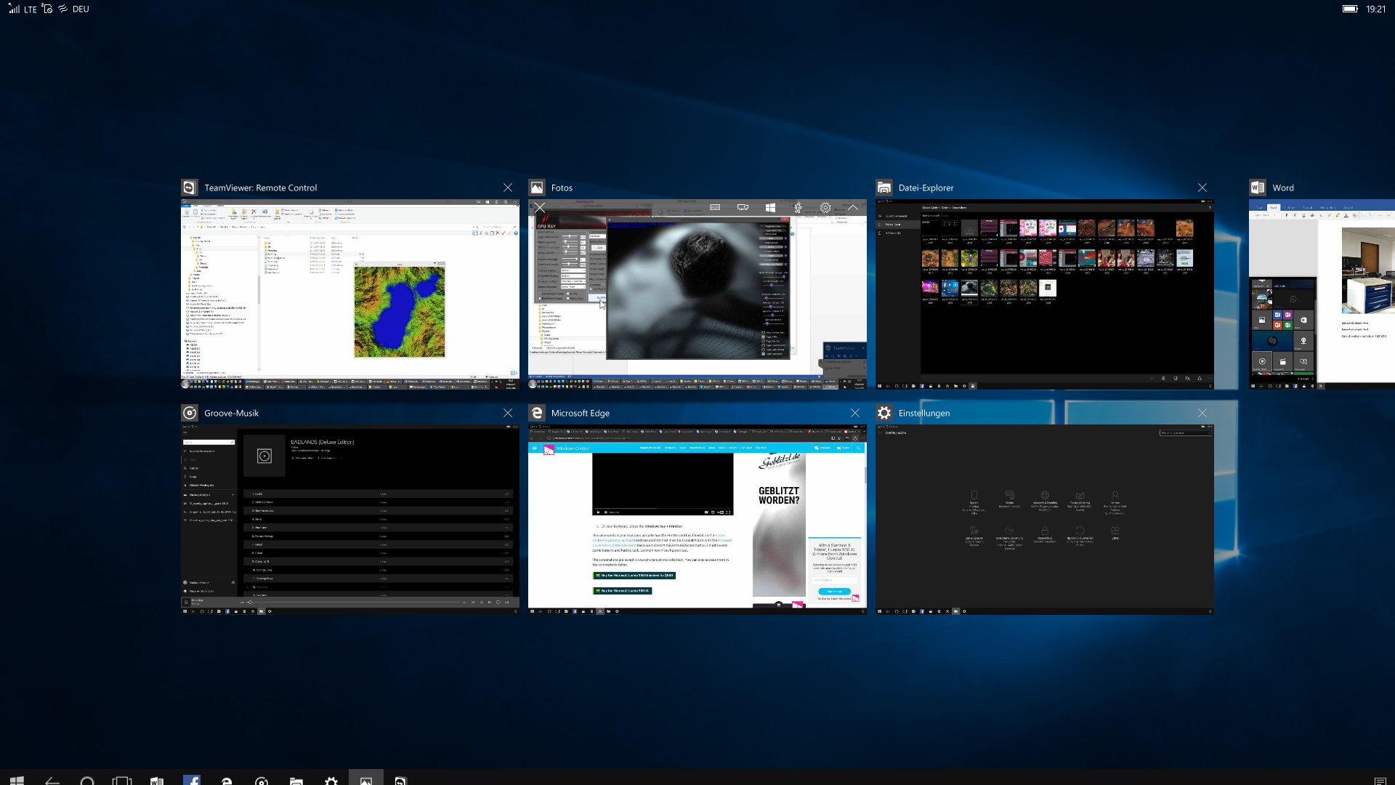Open Settings gear in the taskbar
The image size is (1395, 785).
click(331, 780)
